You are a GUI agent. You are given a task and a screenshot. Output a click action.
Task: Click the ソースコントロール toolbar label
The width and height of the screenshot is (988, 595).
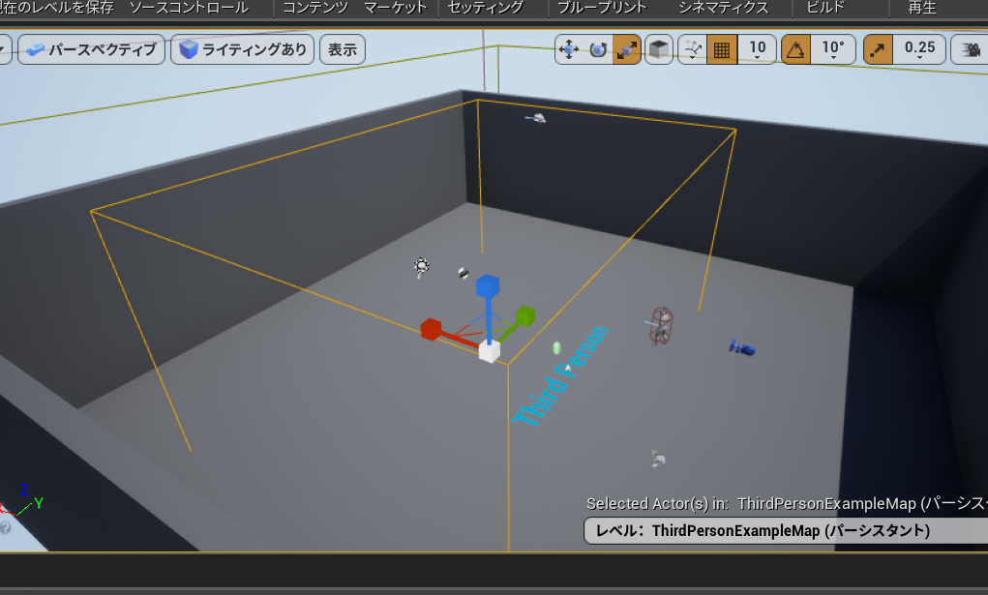click(x=189, y=8)
